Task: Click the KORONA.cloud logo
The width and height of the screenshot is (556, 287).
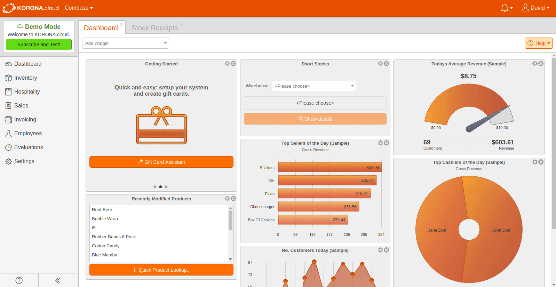Action: pyautogui.click(x=31, y=8)
